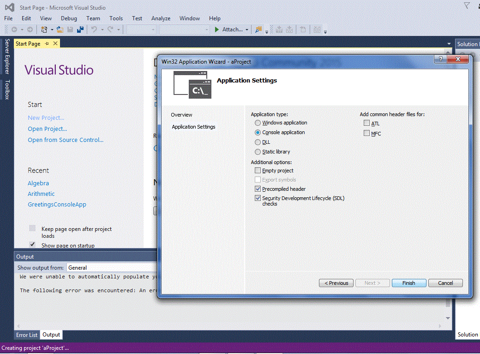Switch to the Error List tab
This screenshot has height=354, width=480.
(26, 335)
